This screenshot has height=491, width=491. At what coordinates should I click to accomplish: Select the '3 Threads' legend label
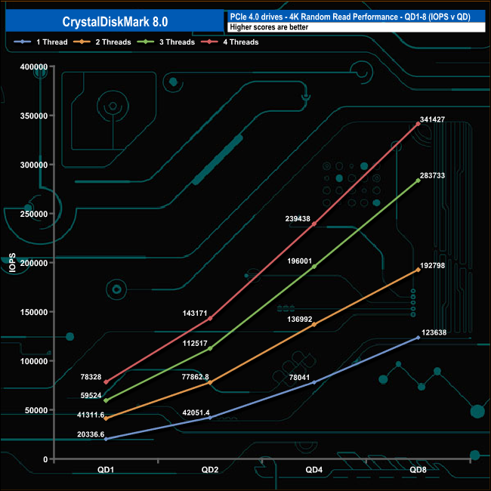pyautogui.click(x=178, y=42)
